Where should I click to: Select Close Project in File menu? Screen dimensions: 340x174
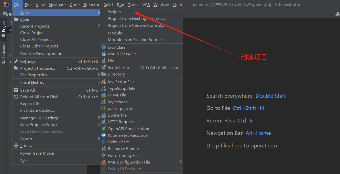coord(56,33)
